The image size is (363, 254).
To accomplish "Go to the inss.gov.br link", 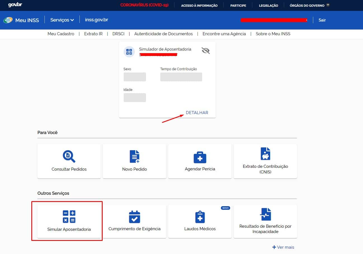I will 96,20.
